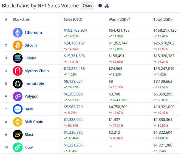
Task: Click the BNB Chain logo icon
Action: (17, 122)
